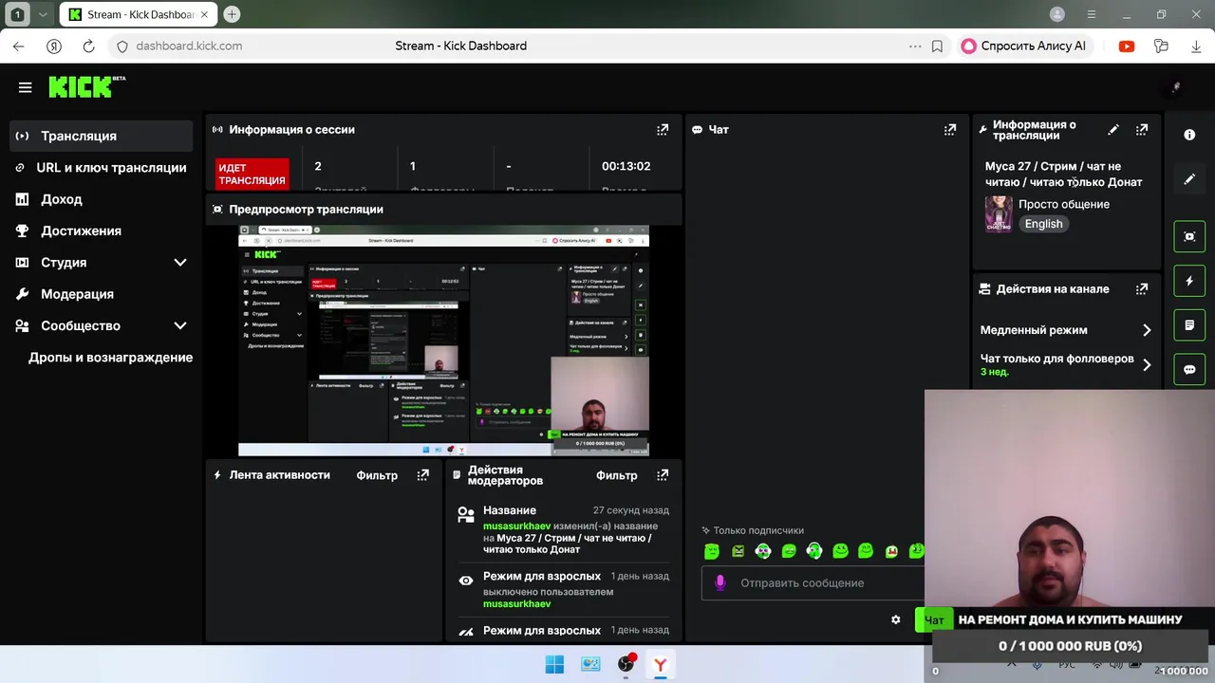Pop out the Действия модераторов panel

(663, 475)
